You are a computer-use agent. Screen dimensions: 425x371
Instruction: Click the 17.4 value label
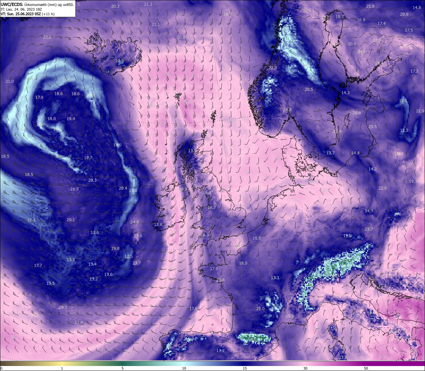pyautogui.click(x=382, y=24)
